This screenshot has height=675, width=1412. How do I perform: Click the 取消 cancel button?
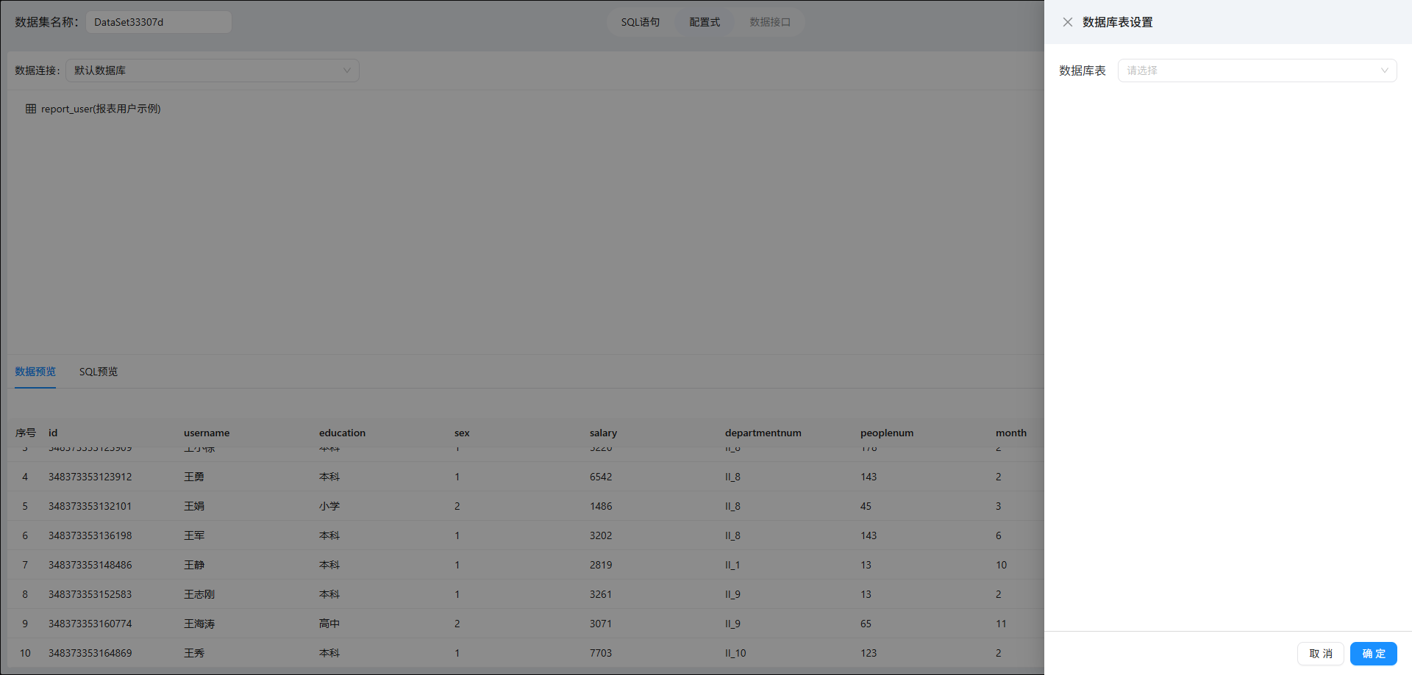[x=1321, y=654]
